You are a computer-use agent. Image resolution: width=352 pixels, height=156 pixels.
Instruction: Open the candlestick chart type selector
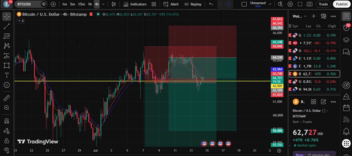pos(114,4)
